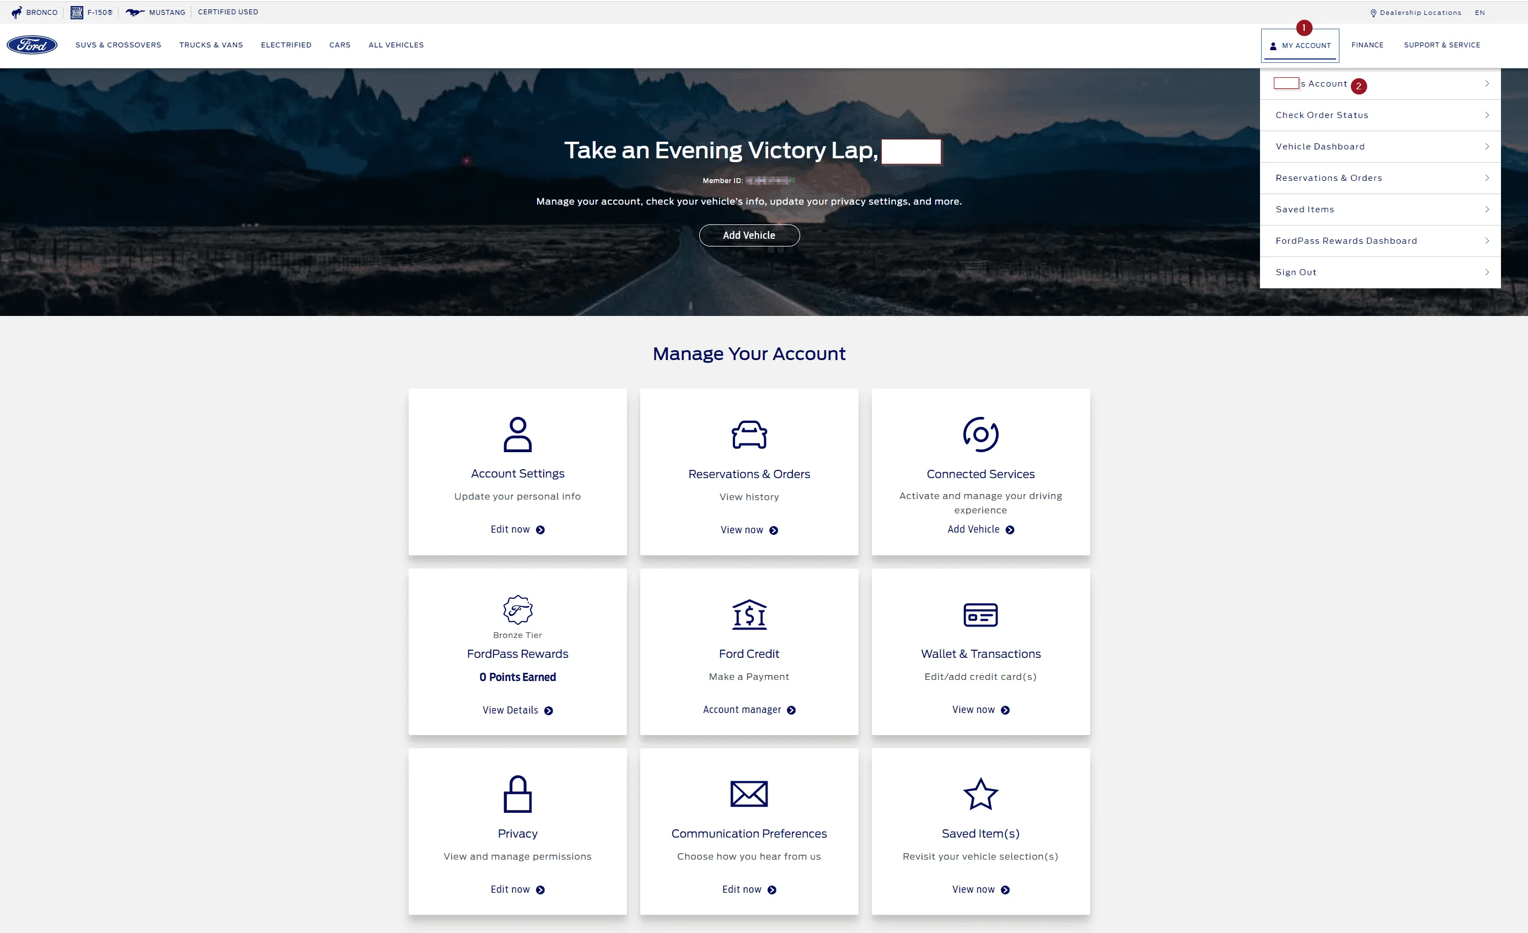1528x933 pixels.
Task: Select Saved Items in account menu
Action: click(1380, 210)
